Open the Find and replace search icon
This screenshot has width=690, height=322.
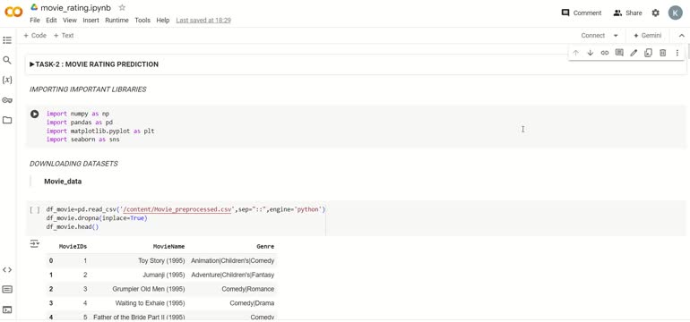(x=7, y=60)
